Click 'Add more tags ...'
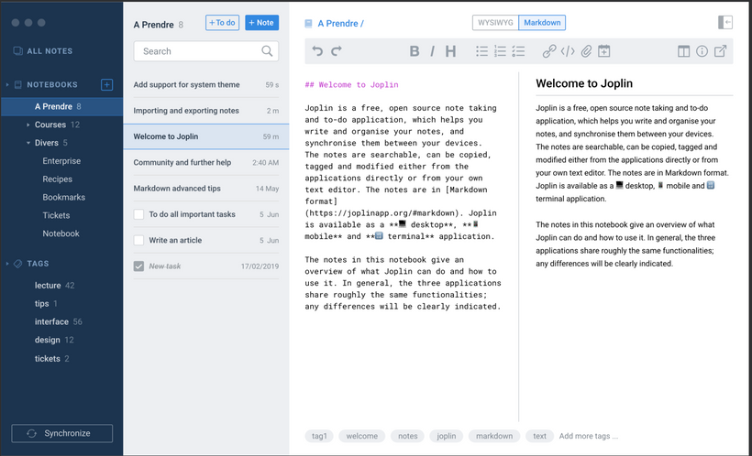This screenshot has height=456, width=752. click(x=589, y=436)
